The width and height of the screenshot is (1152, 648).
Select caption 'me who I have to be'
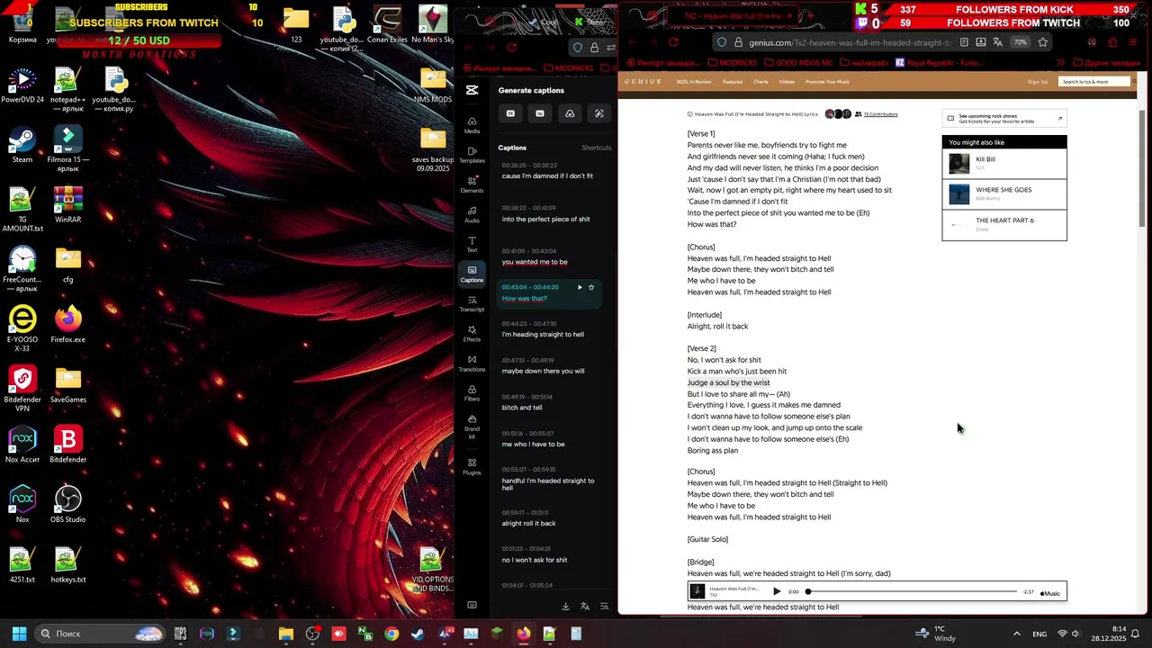pyautogui.click(x=533, y=444)
